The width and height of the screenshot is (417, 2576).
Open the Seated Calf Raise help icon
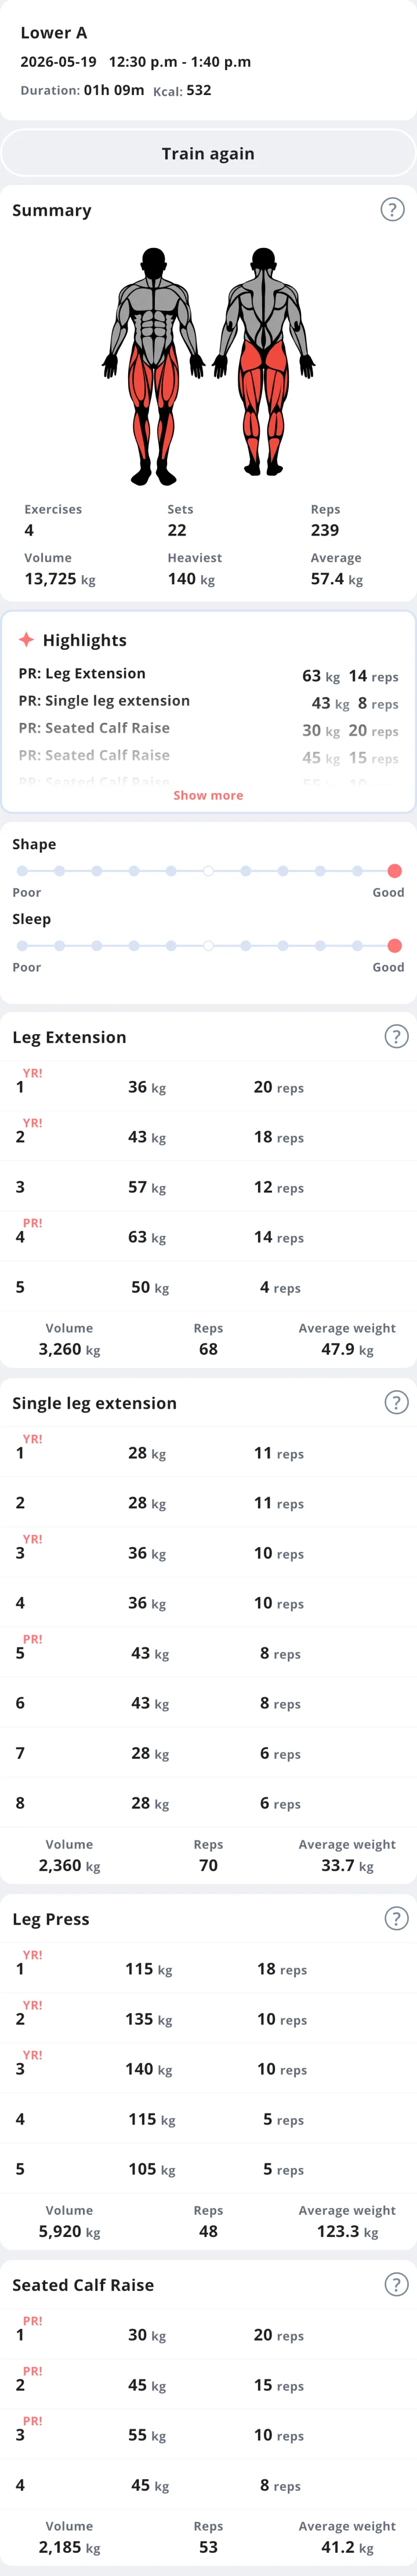click(x=396, y=2284)
